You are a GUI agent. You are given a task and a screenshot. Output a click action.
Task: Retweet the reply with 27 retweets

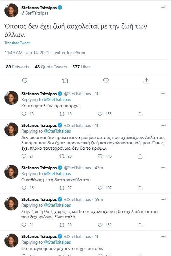(62, 188)
